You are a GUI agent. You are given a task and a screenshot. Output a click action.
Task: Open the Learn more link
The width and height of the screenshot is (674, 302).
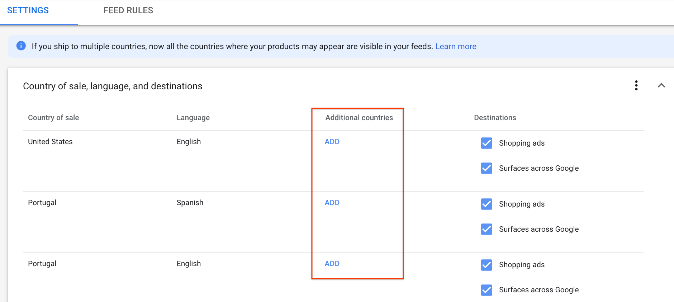[455, 47]
